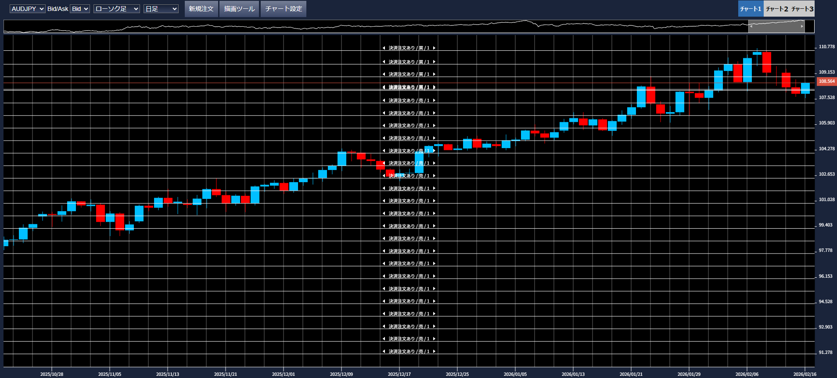This screenshot has width=837, height=378.
Task: Click right arrow on bottommost sell order label
Action: click(x=434, y=352)
